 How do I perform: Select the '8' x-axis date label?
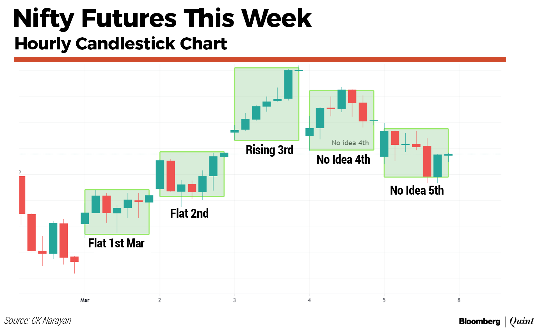pos(459,300)
